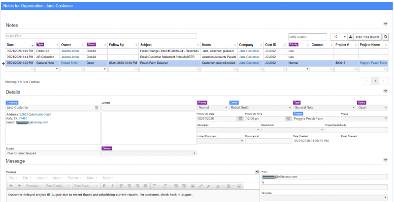The image size is (394, 202).
Task: Click the undo arrow in message editor
Action: pyautogui.click(x=11, y=186)
